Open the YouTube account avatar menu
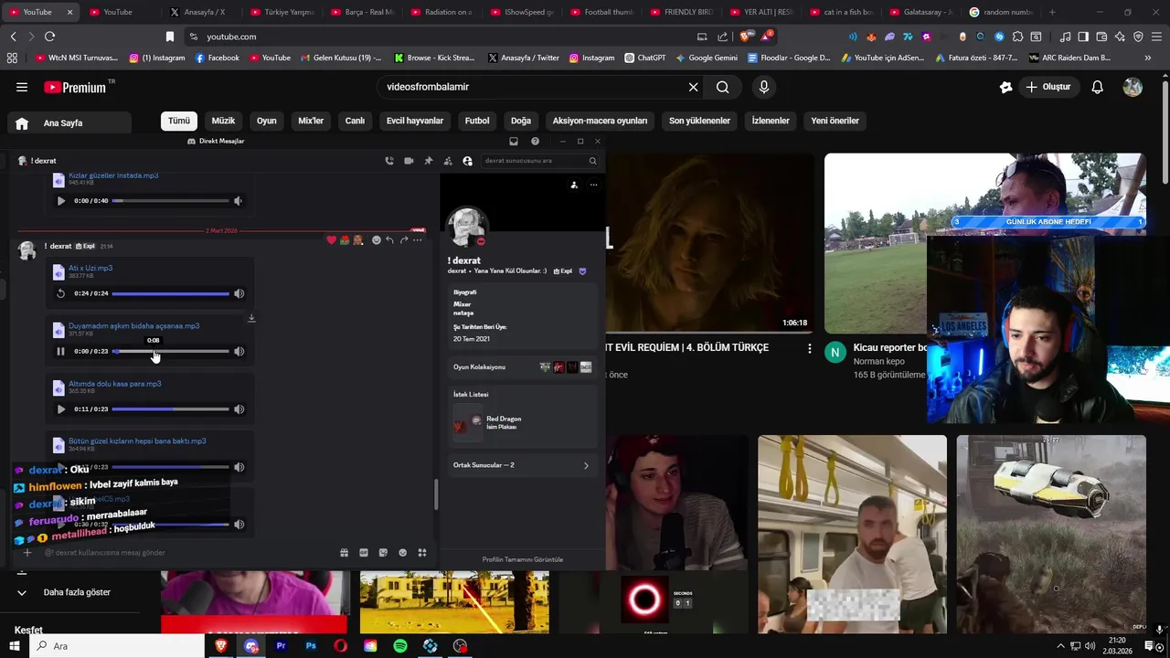1170x658 pixels. (x=1133, y=87)
